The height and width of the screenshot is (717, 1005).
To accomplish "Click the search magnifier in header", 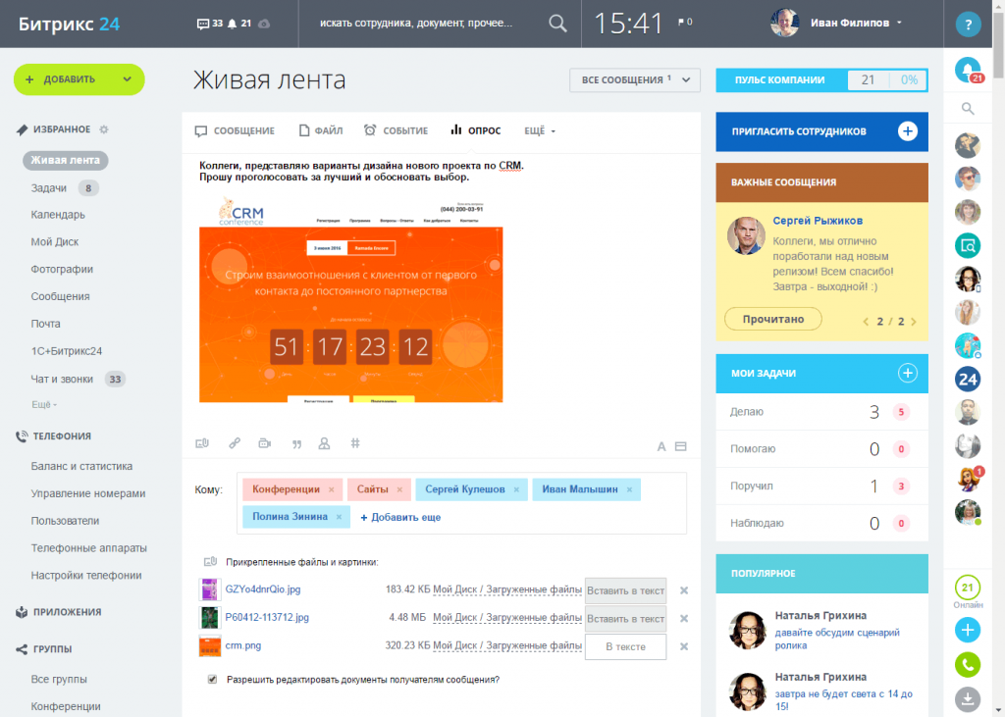I will (557, 24).
